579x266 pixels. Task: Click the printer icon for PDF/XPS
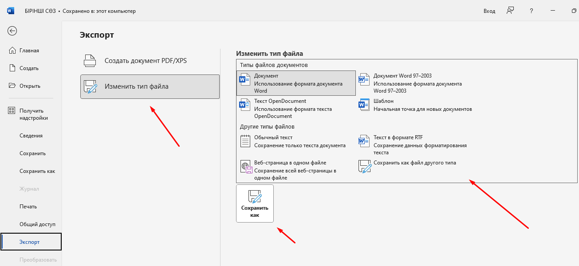(90, 61)
